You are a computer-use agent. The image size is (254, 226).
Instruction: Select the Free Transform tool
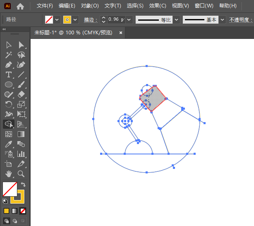(21, 114)
